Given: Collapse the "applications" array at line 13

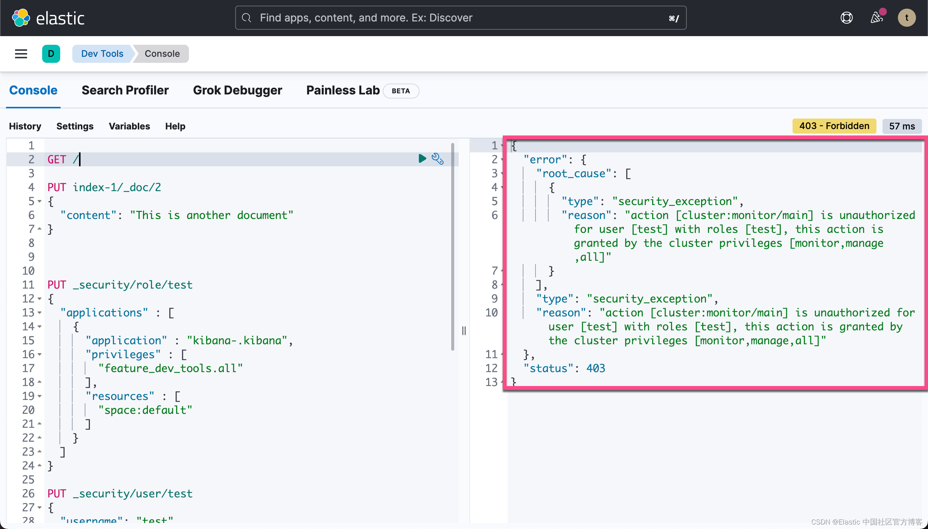Looking at the screenshot, I should [x=40, y=313].
